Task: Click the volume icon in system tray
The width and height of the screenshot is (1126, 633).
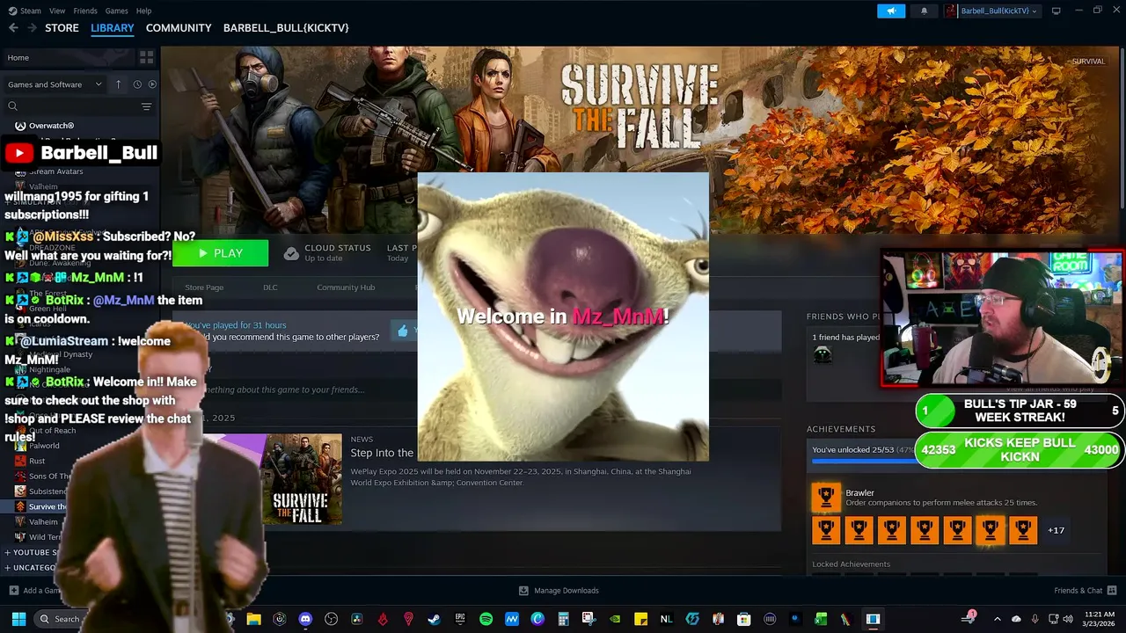Action: click(1068, 619)
